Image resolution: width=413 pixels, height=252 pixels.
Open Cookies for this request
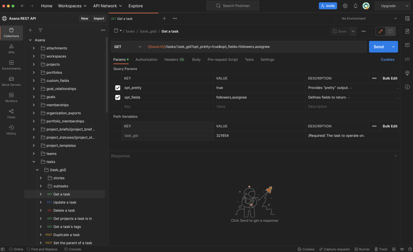click(x=388, y=59)
